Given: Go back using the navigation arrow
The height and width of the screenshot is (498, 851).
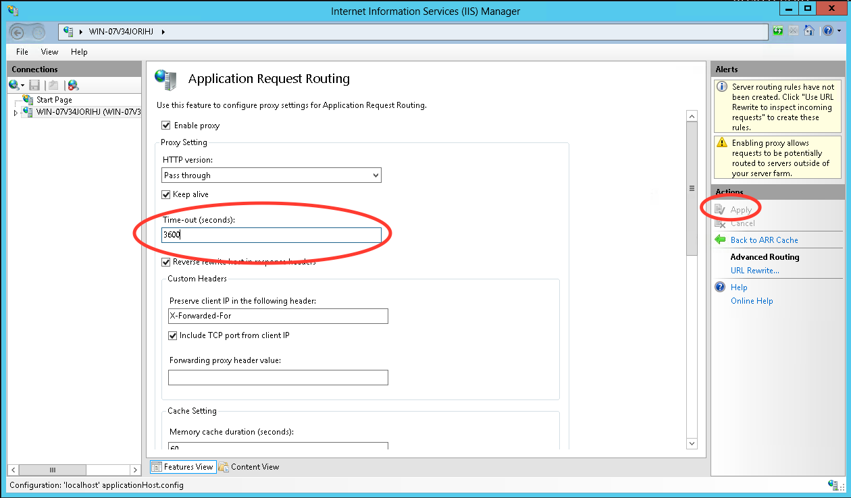Looking at the screenshot, I should coord(18,32).
